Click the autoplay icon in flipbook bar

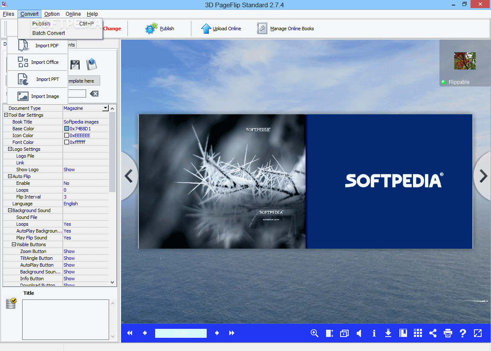click(344, 334)
